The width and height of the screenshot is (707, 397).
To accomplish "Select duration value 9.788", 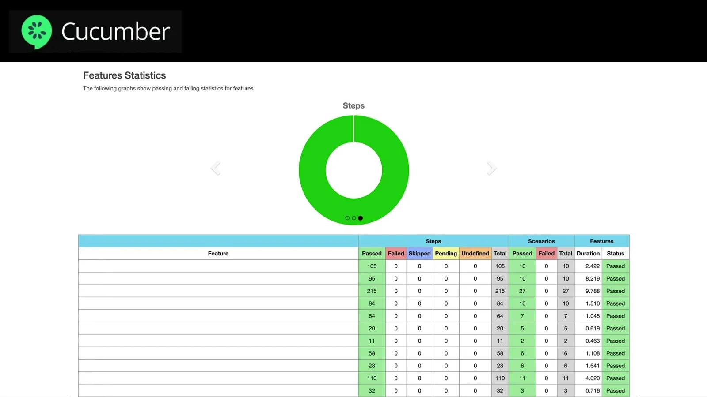I will pyautogui.click(x=593, y=291).
